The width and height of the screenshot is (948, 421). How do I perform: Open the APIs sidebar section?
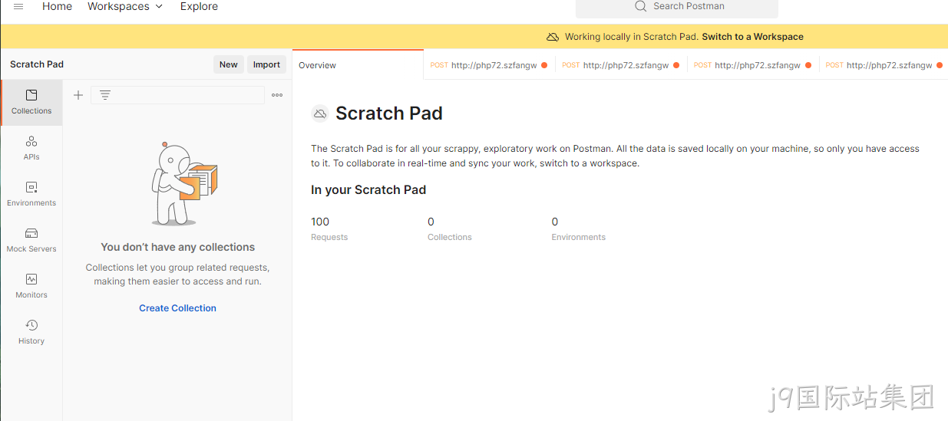[x=31, y=148]
